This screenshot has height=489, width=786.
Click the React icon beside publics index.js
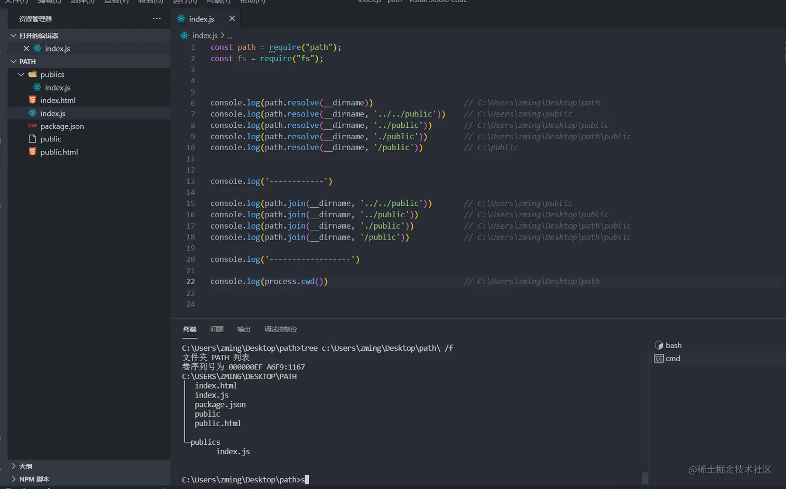click(37, 87)
